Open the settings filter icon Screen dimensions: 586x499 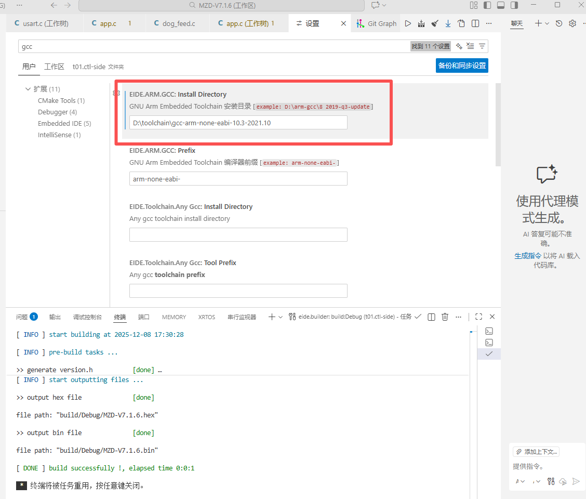point(482,46)
